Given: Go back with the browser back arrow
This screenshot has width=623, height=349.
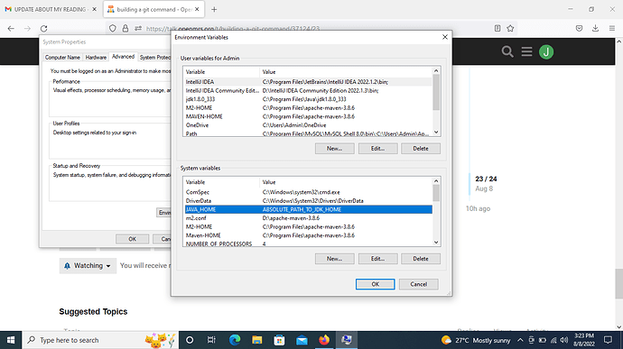Looking at the screenshot, I should click(x=11, y=29).
